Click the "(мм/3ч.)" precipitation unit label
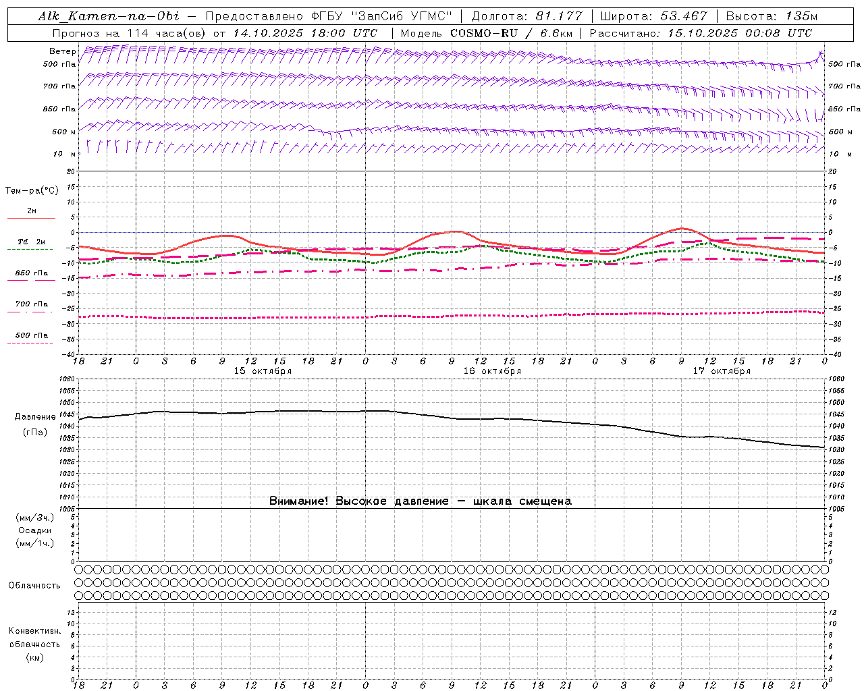864x691 pixels. click(35, 518)
